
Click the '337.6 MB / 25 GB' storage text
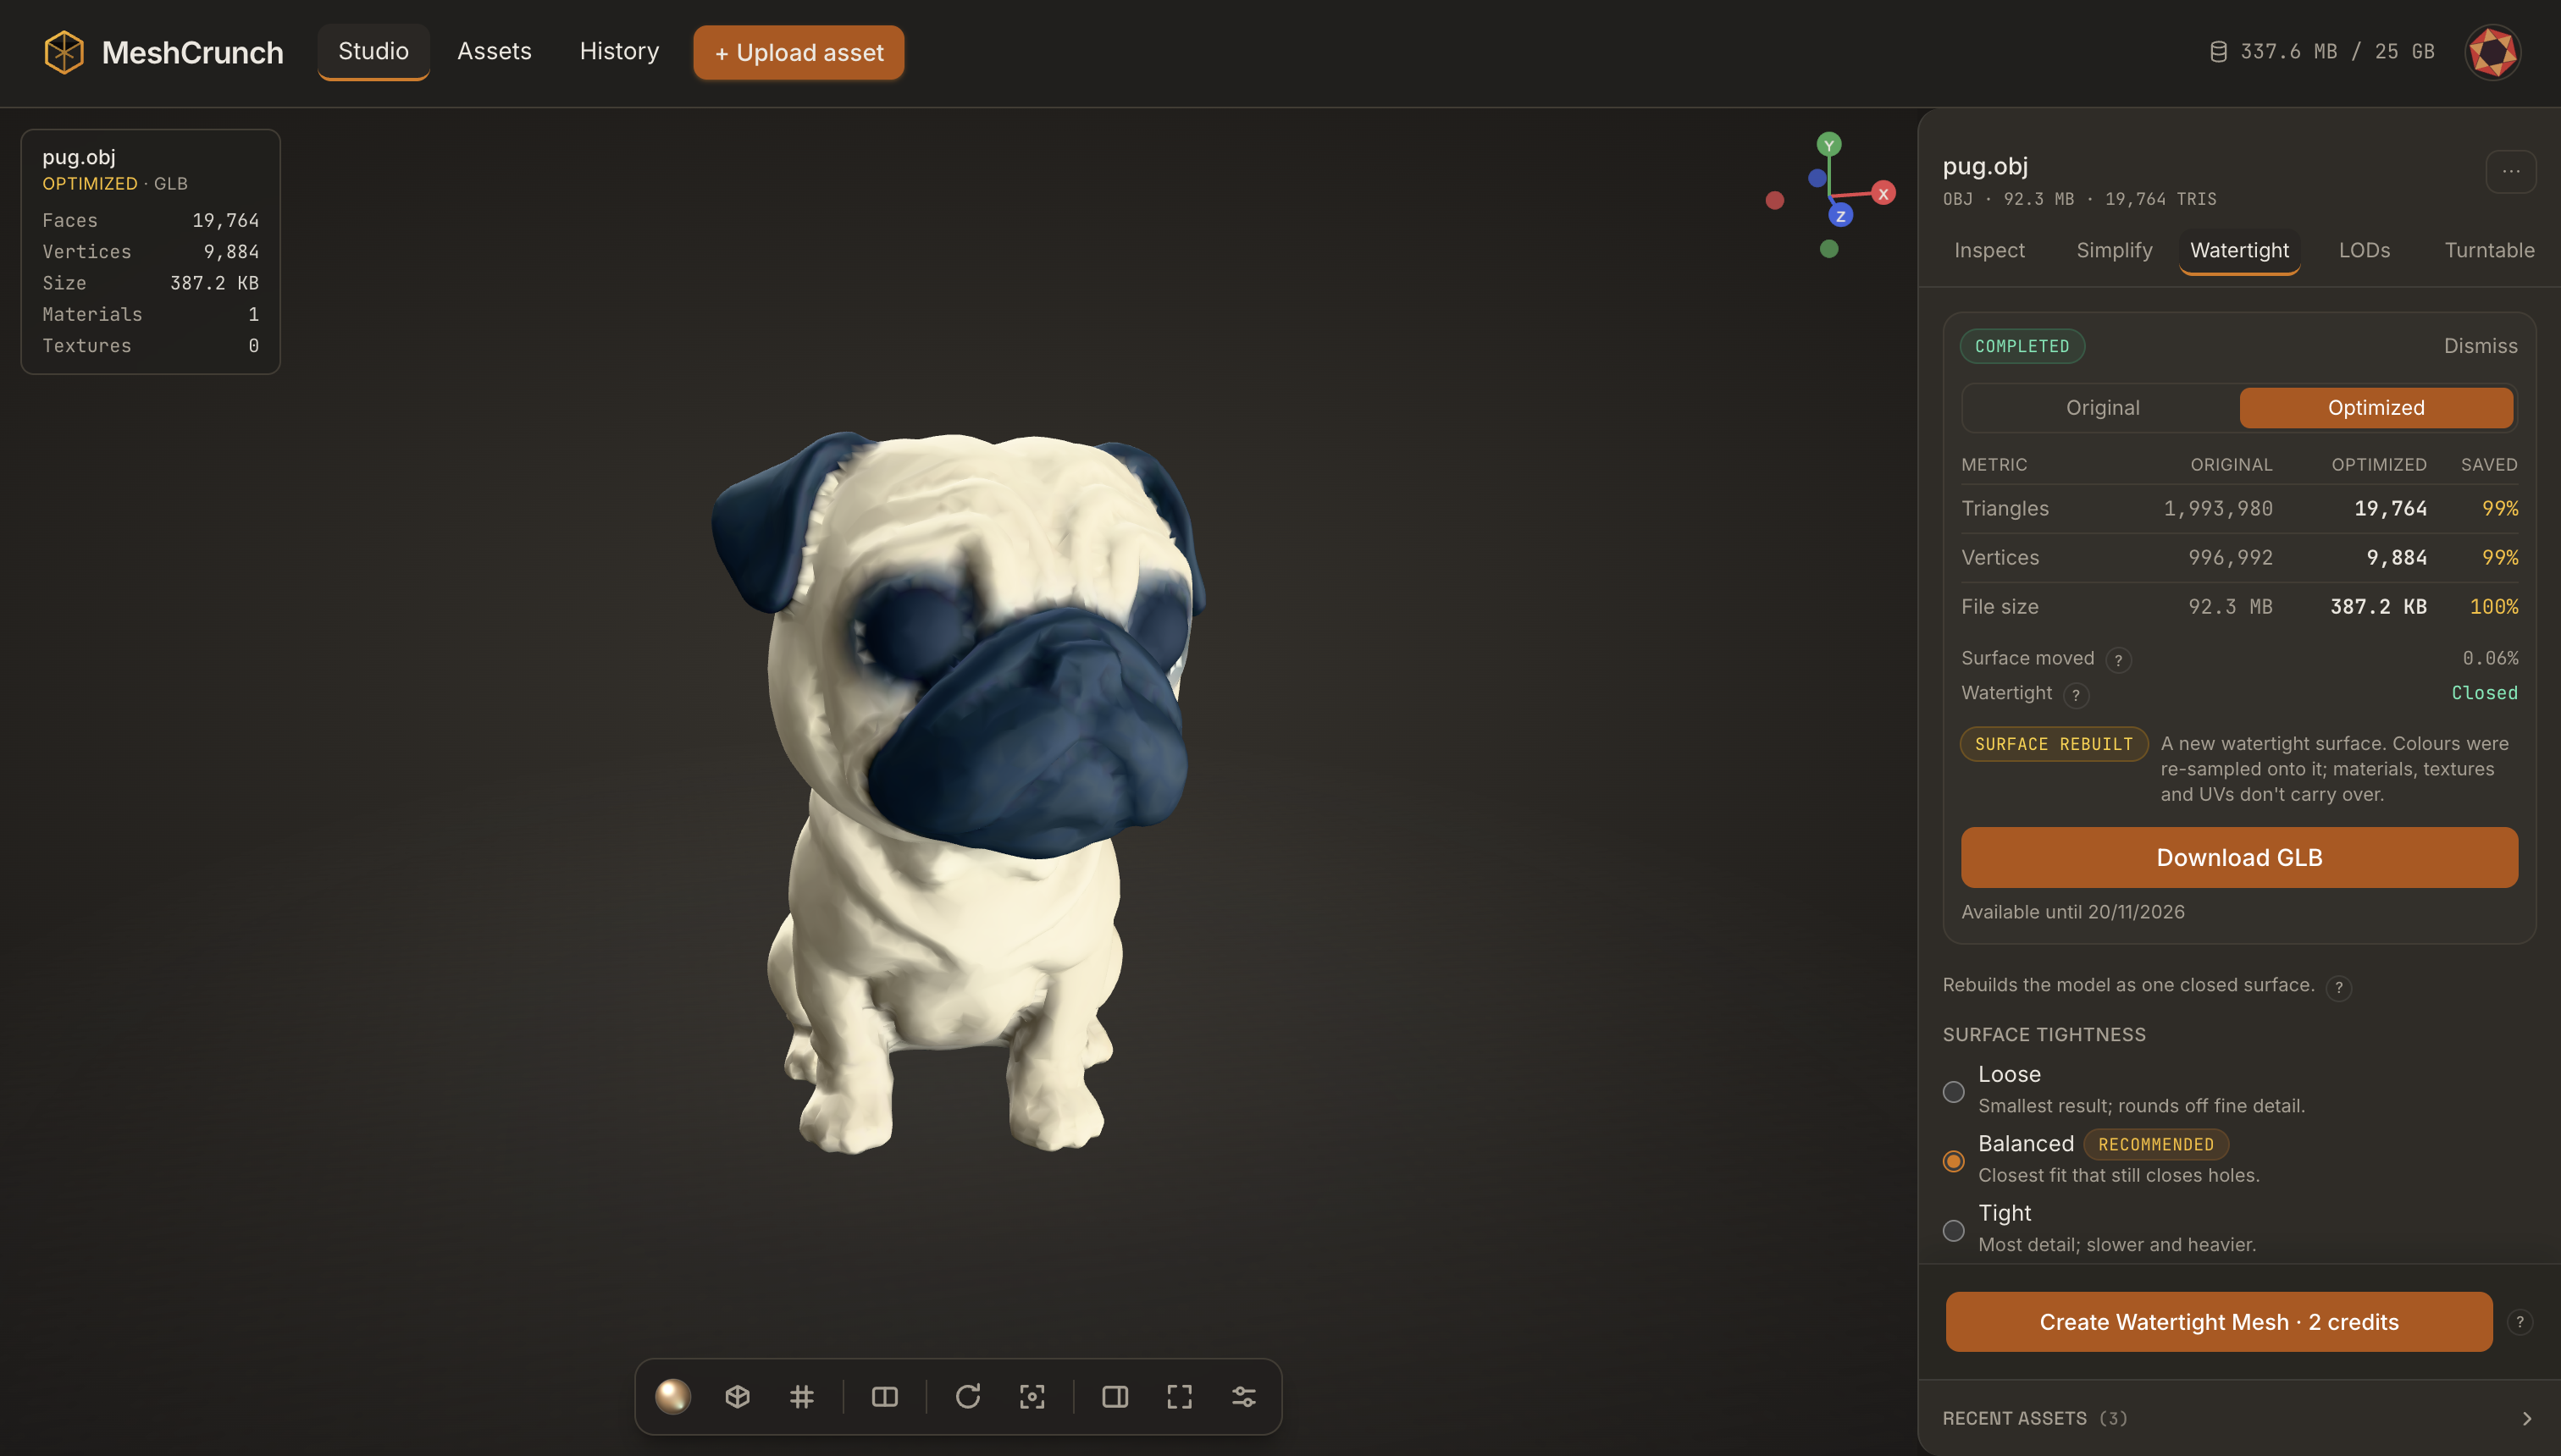pos(2337,52)
